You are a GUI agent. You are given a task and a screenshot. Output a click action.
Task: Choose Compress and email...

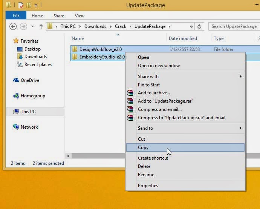(x=185, y=109)
